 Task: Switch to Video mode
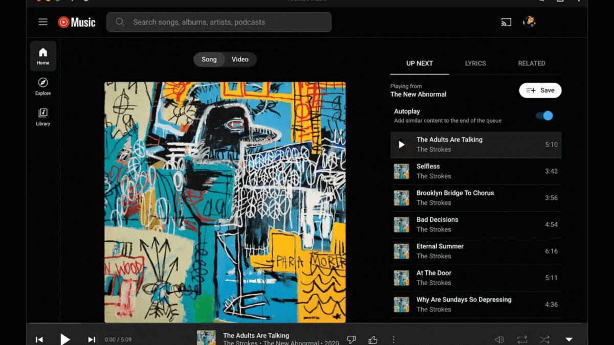(240, 59)
